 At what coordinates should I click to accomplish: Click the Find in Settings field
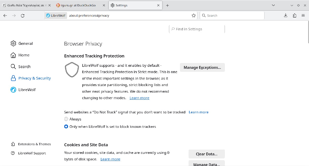pos(197,29)
